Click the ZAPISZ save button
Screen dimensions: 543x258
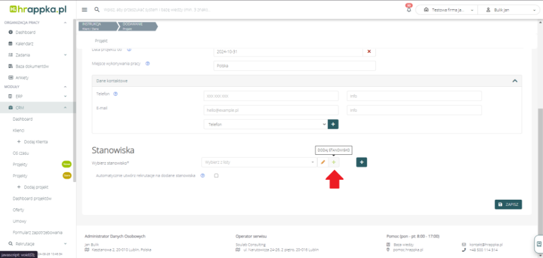508,205
